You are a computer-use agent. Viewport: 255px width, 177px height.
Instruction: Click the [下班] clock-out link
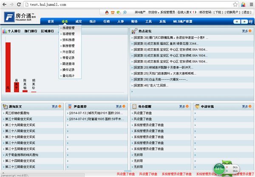[x=218, y=12]
